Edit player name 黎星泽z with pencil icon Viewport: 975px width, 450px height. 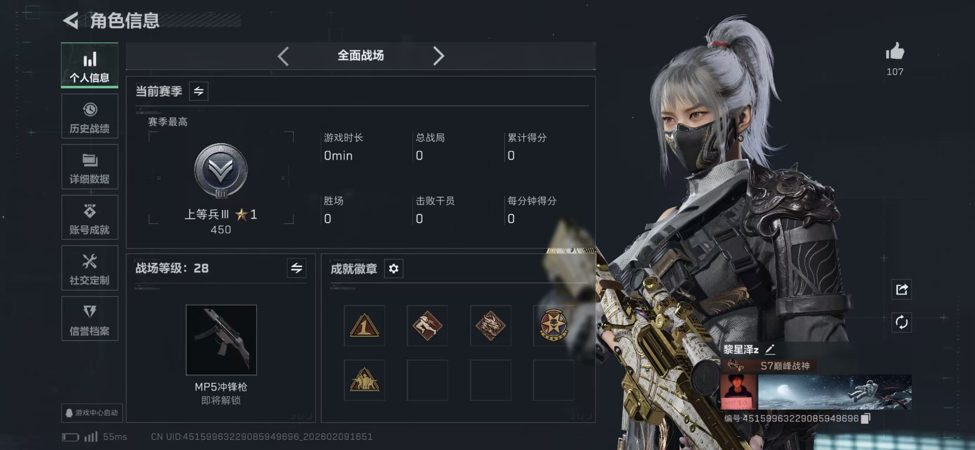click(770, 349)
